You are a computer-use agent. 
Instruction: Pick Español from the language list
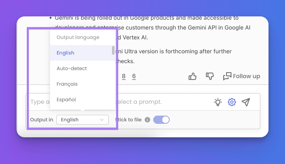(x=66, y=99)
